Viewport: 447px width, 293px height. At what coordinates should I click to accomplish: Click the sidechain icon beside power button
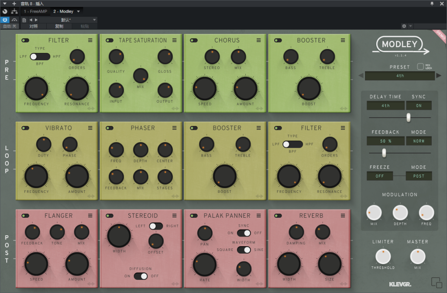(14, 20)
